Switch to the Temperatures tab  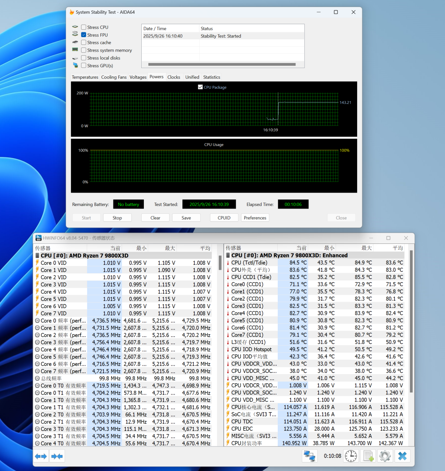[85, 77]
